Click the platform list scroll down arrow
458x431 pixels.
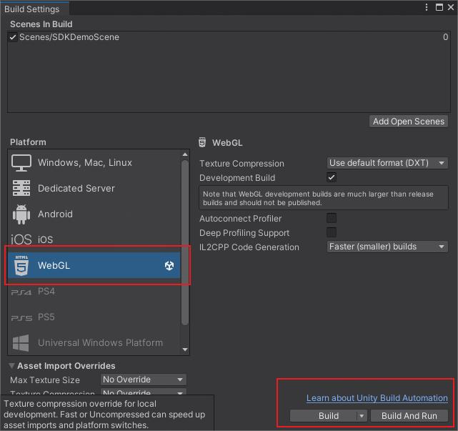coord(185,350)
